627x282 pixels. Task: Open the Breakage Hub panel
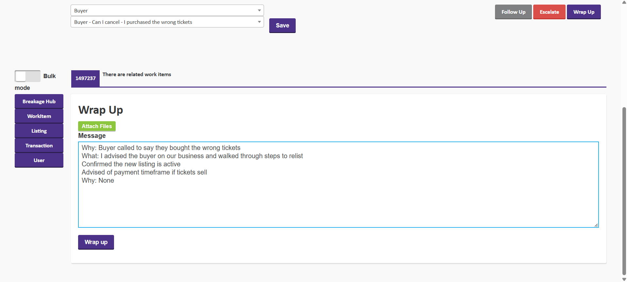(x=39, y=102)
